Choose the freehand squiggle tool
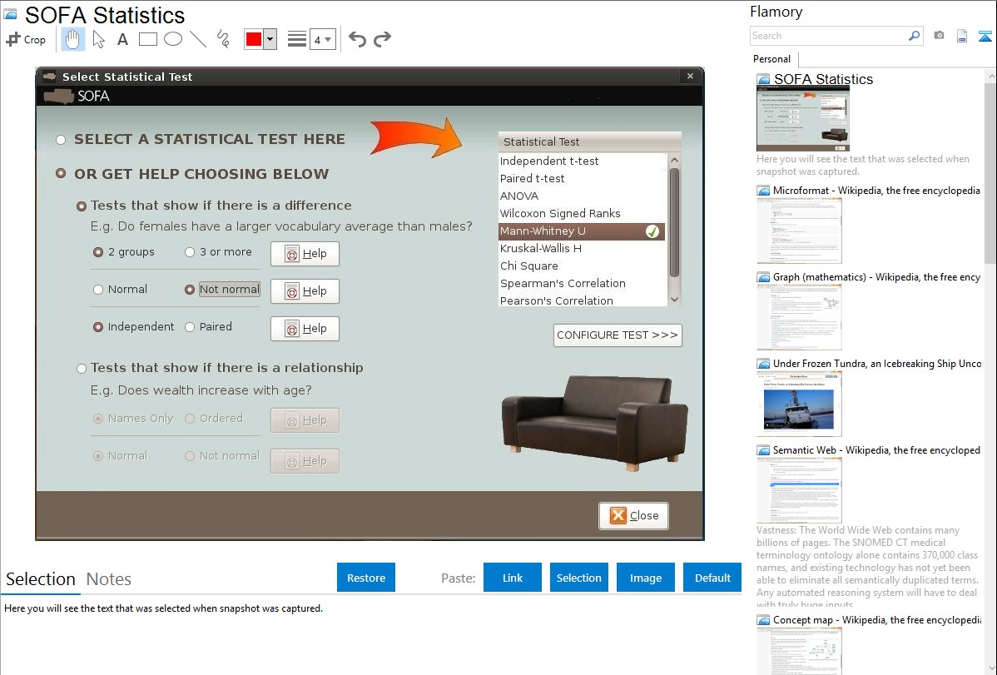This screenshot has width=997, height=675. [223, 39]
